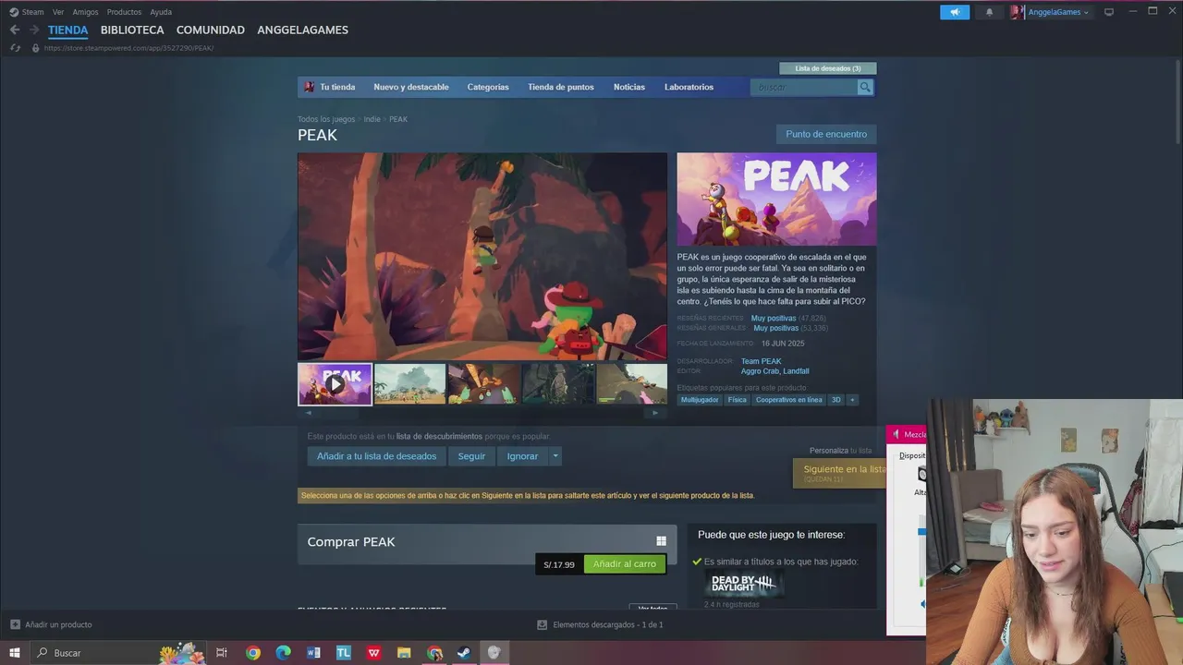Open Nuevo y destacable menu
Screen dimensions: 1183x665
click(x=411, y=87)
